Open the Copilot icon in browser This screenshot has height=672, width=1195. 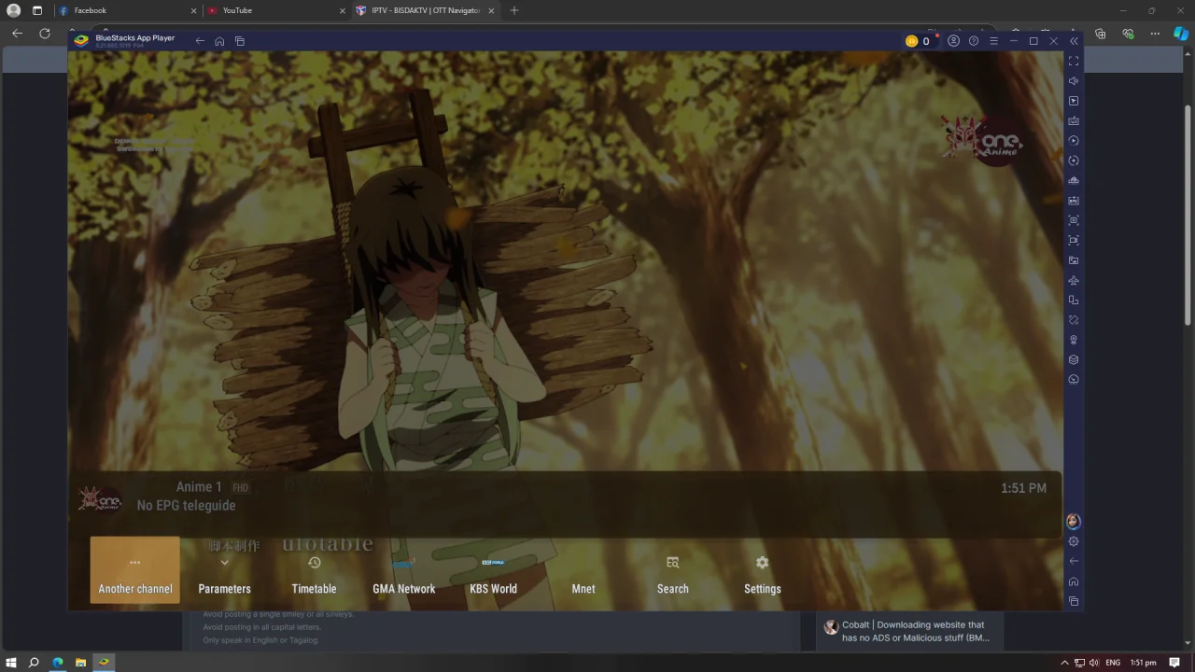coord(1181,34)
